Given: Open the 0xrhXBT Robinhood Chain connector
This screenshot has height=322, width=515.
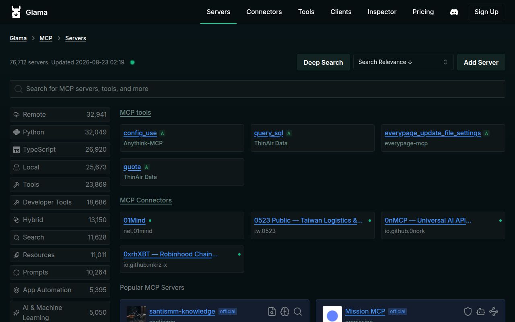Looking at the screenshot, I should (x=171, y=254).
